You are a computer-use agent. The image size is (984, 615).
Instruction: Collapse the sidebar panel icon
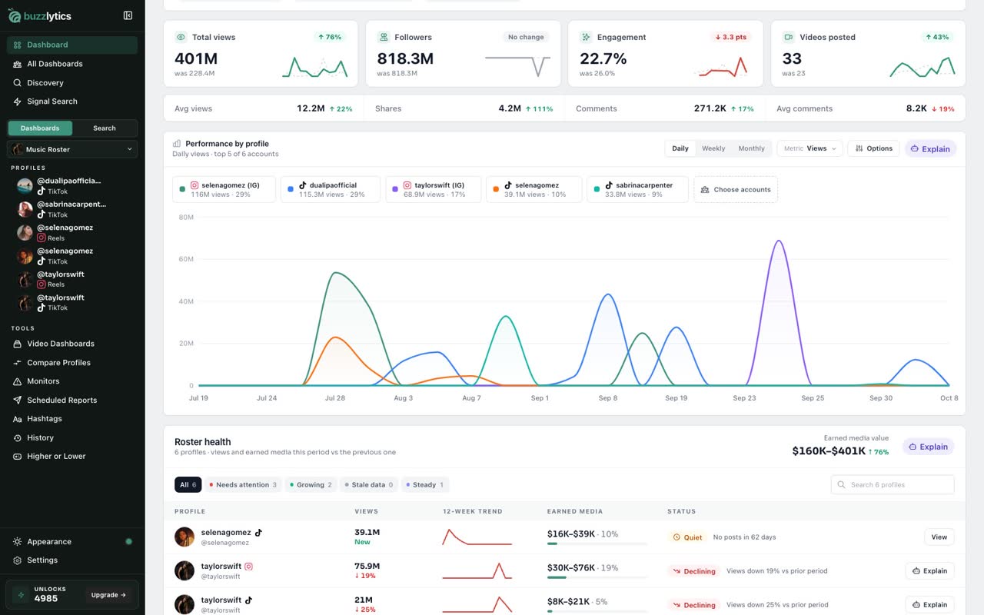(x=128, y=15)
